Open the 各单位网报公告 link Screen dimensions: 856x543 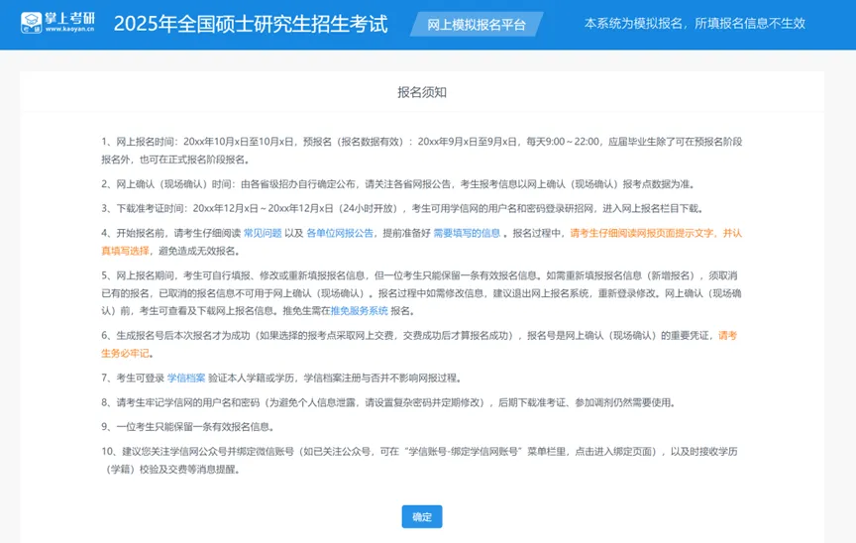(340, 233)
